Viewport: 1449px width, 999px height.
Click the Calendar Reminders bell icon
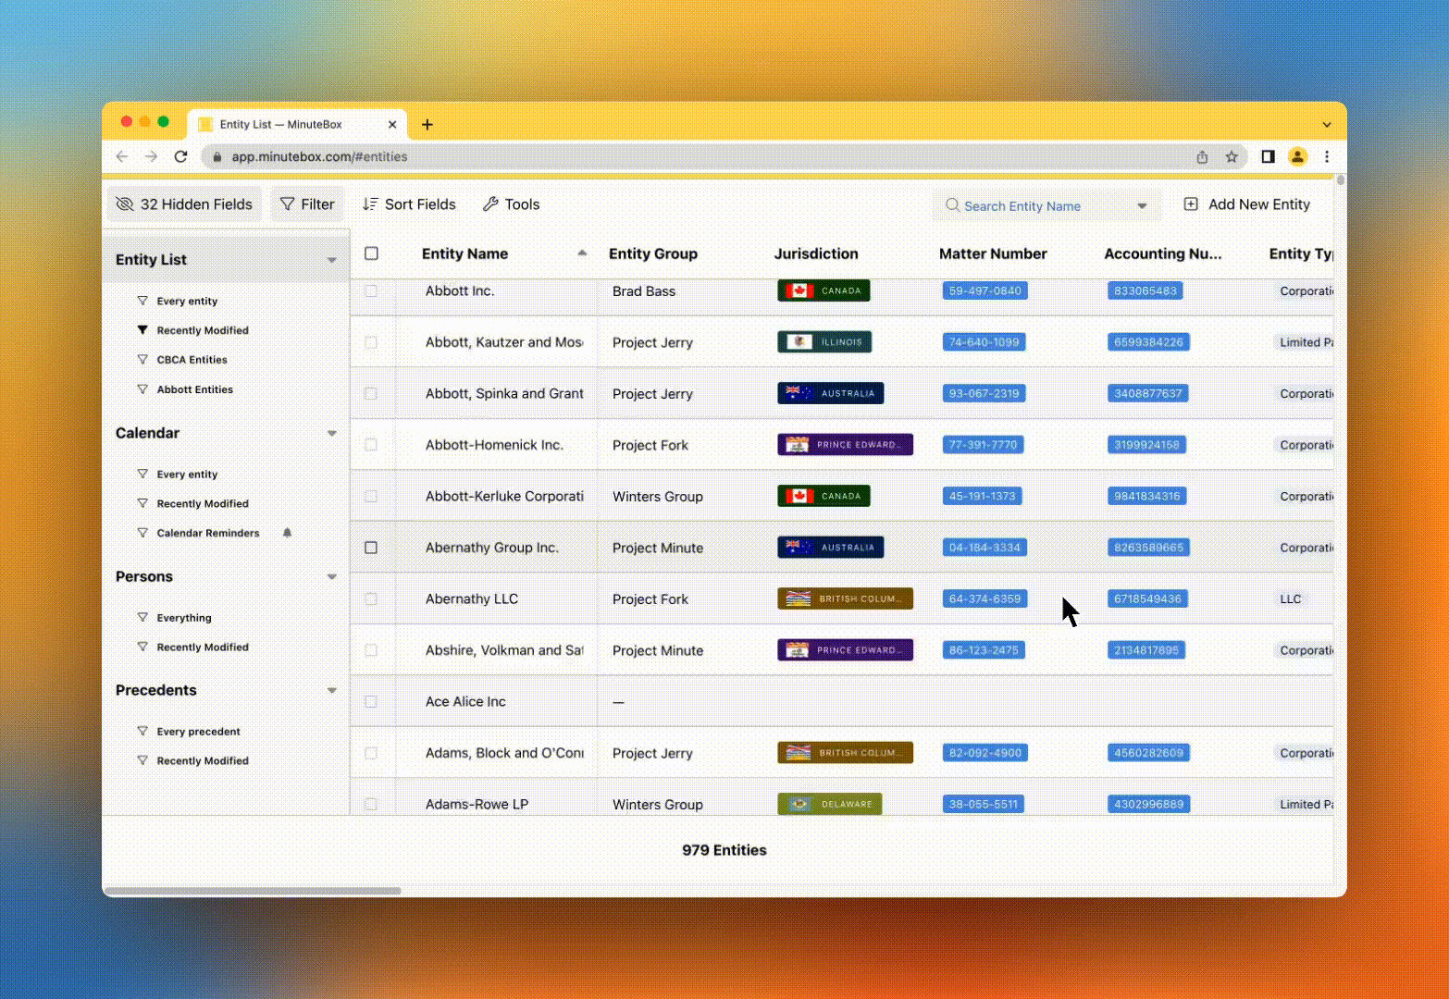287,533
